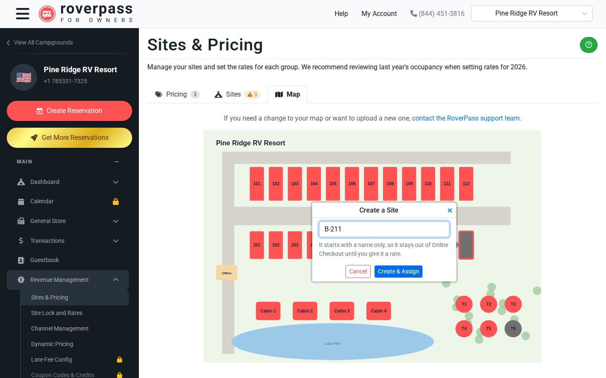Click the Office building on map
The height and width of the screenshot is (378, 606).
click(226, 273)
